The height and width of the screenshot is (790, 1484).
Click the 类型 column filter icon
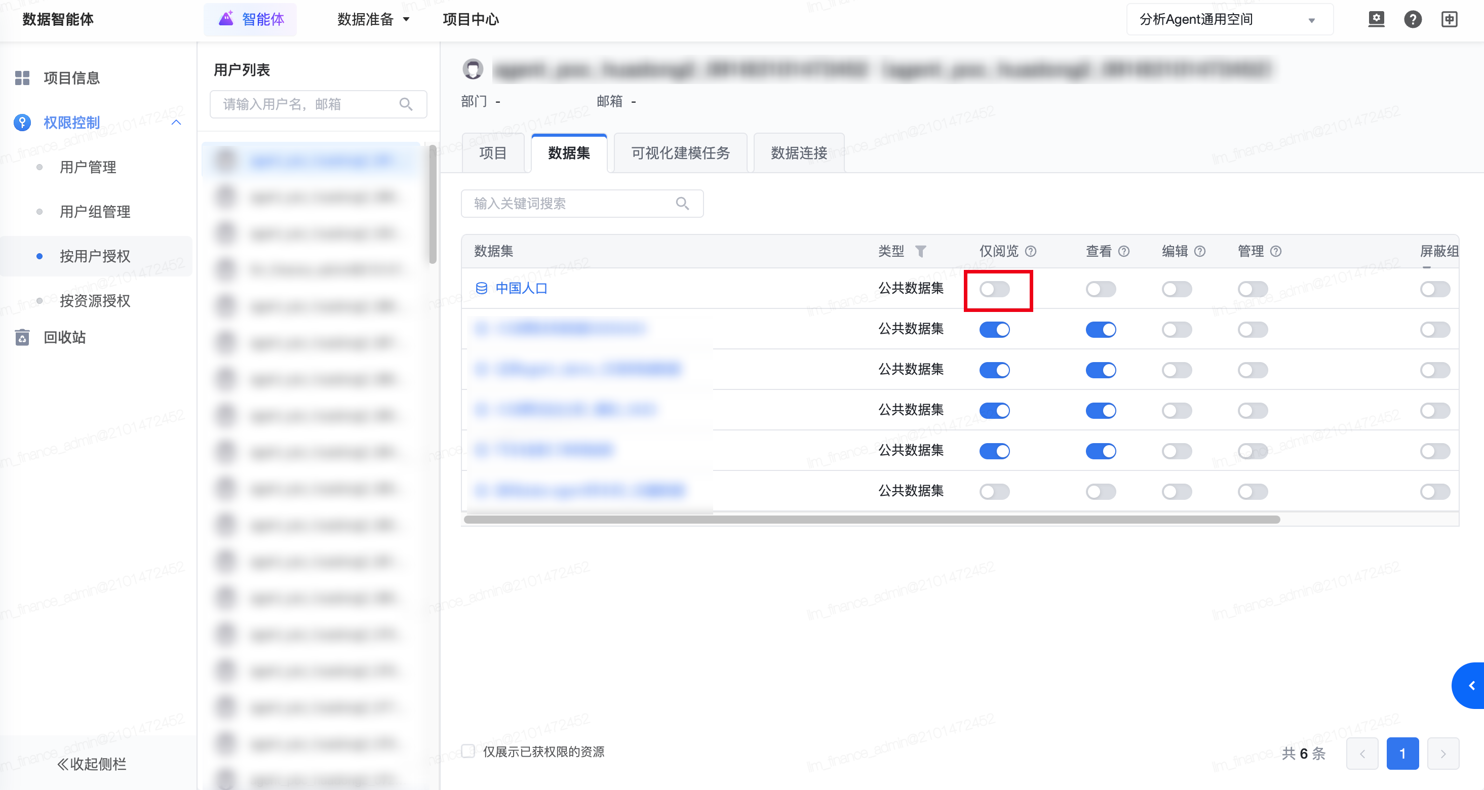click(x=921, y=251)
